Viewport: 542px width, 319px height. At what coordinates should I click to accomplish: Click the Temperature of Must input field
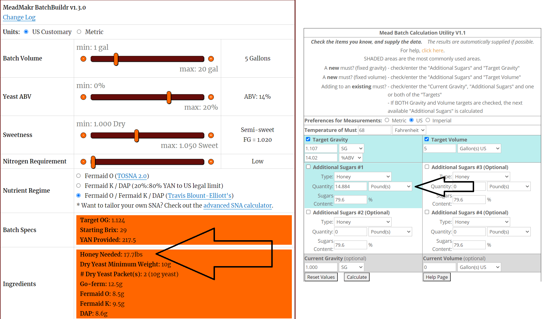tap(375, 130)
